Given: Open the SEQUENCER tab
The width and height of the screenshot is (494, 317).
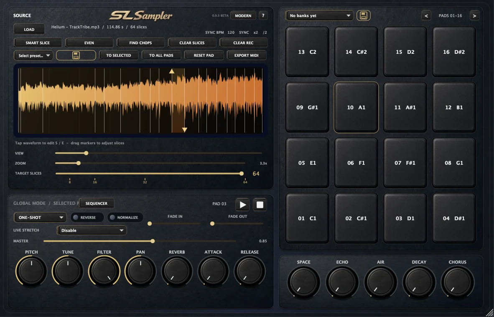Looking at the screenshot, I should click(x=97, y=204).
